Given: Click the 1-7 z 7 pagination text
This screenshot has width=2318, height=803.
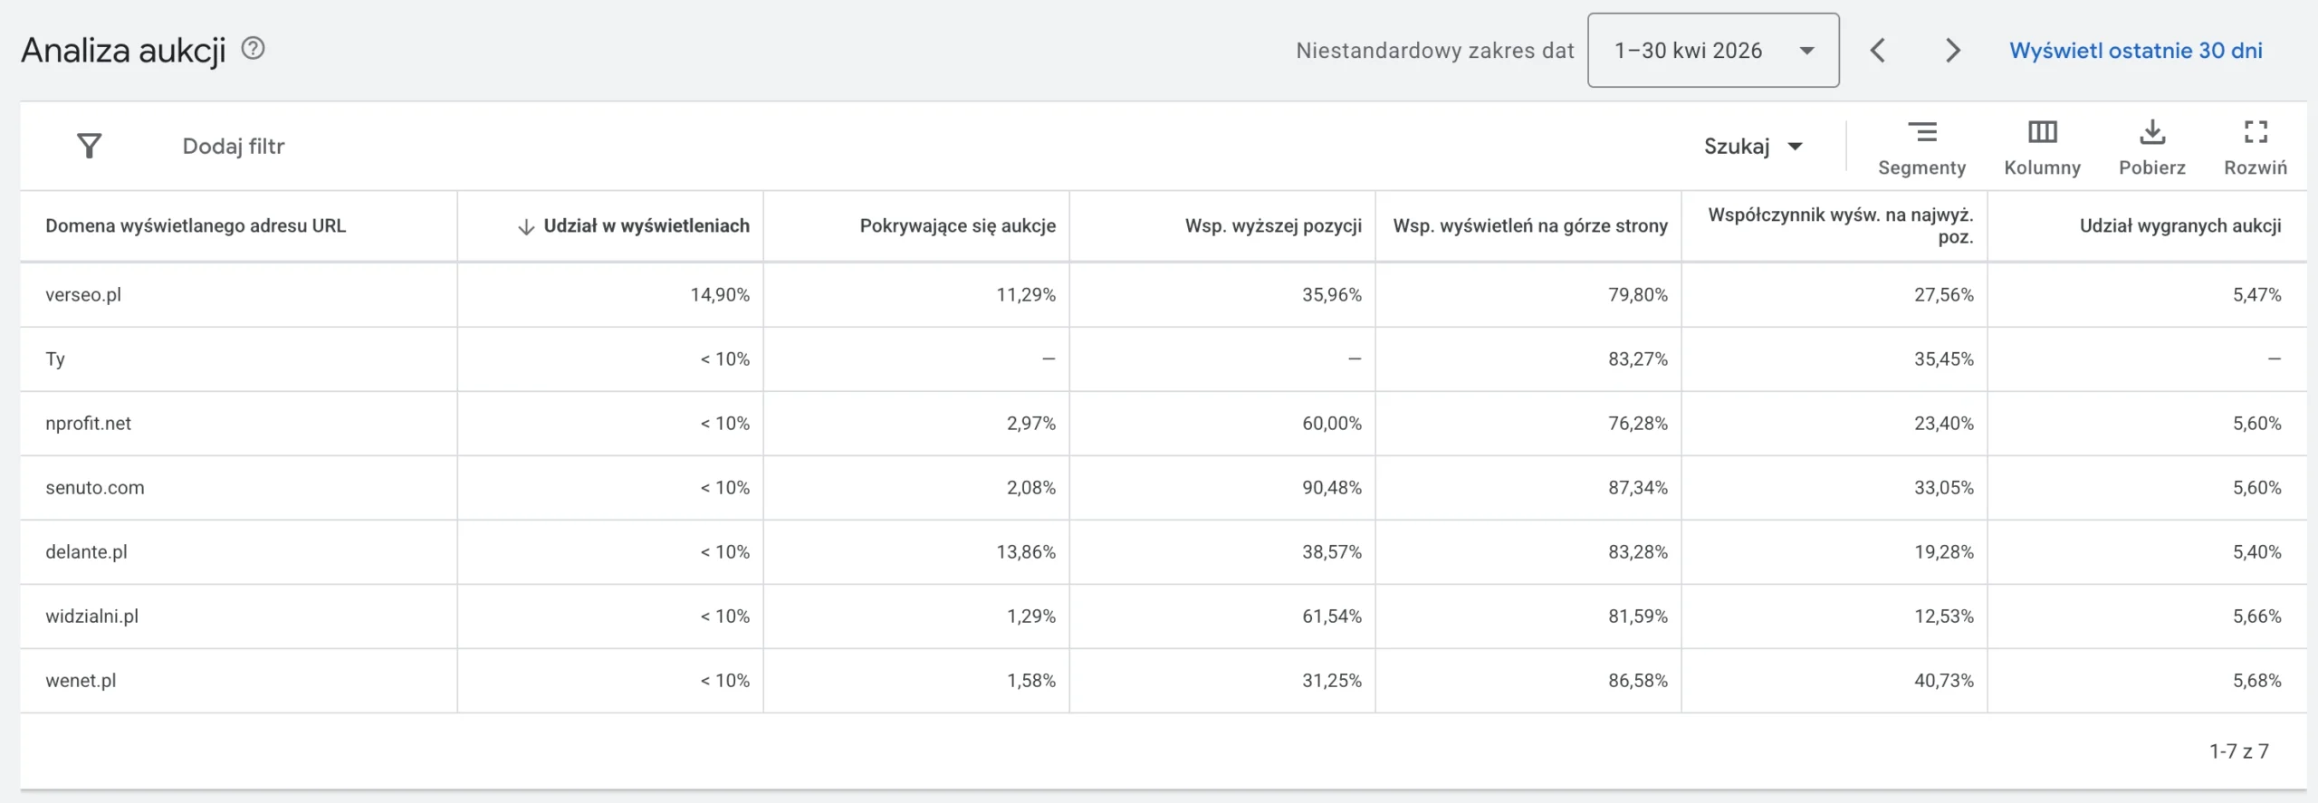Looking at the screenshot, I should point(2238,750).
